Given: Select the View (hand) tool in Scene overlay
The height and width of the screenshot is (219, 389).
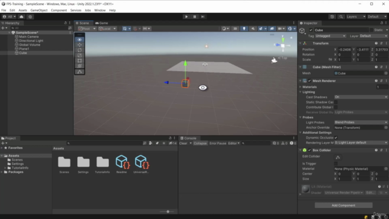Looking at the screenshot, I should [x=80, y=40].
